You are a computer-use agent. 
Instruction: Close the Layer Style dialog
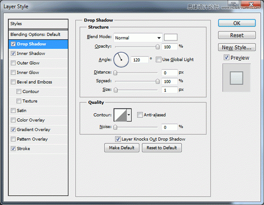[251, 4]
